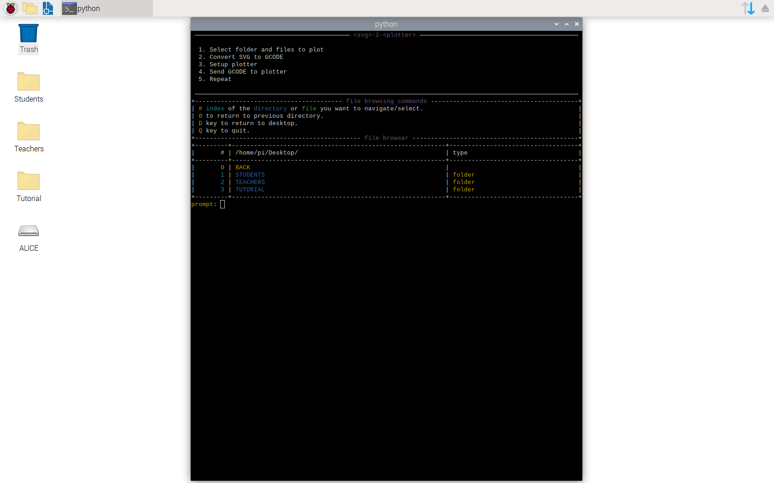Select the Tutorial desktop folder
774x483 pixels.
pos(29,187)
